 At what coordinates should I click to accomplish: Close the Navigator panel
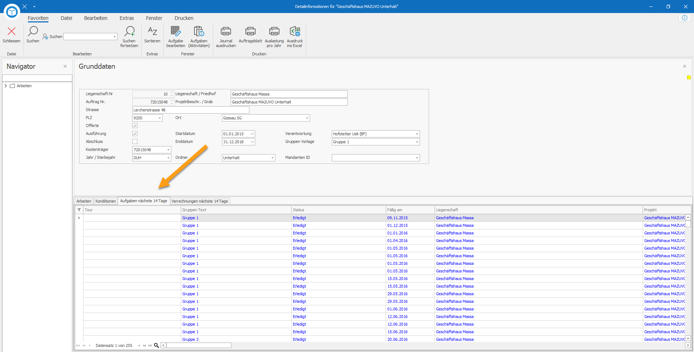[x=65, y=66]
